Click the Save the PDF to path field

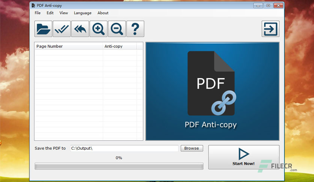(x=124, y=148)
